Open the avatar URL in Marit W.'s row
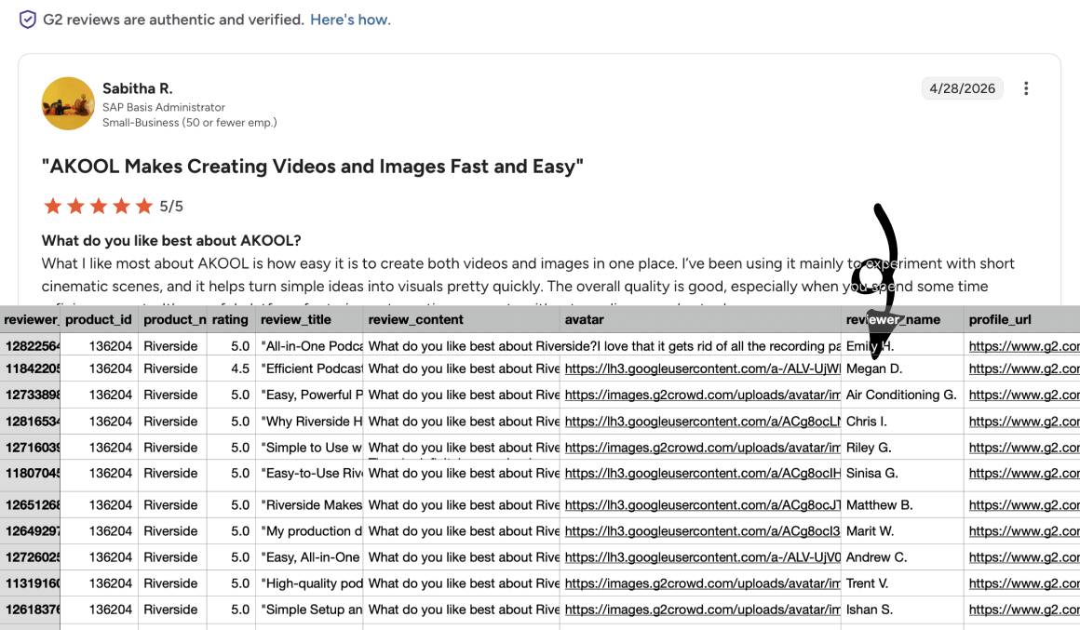 point(702,531)
